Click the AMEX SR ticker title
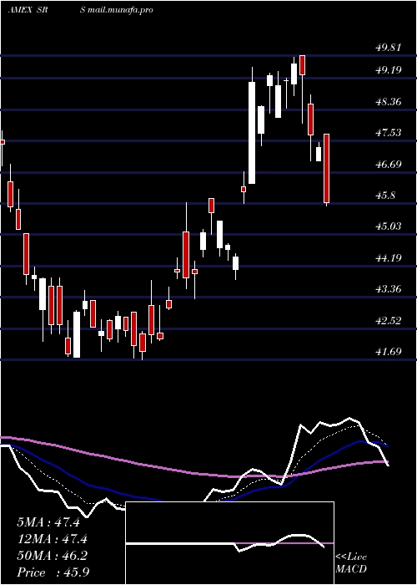This screenshot has width=417, height=585. [29, 10]
